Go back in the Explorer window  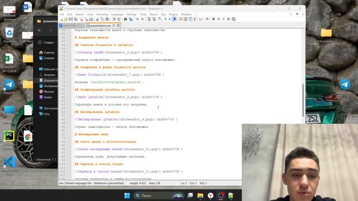point(40,30)
